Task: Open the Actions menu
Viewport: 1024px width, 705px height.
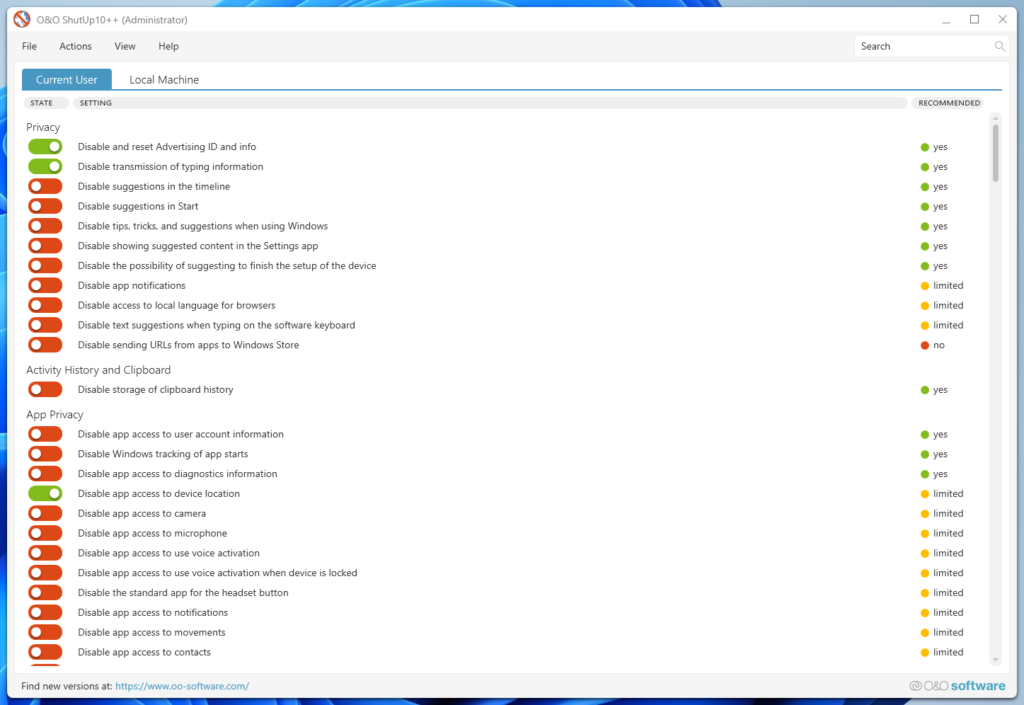Action: tap(76, 46)
